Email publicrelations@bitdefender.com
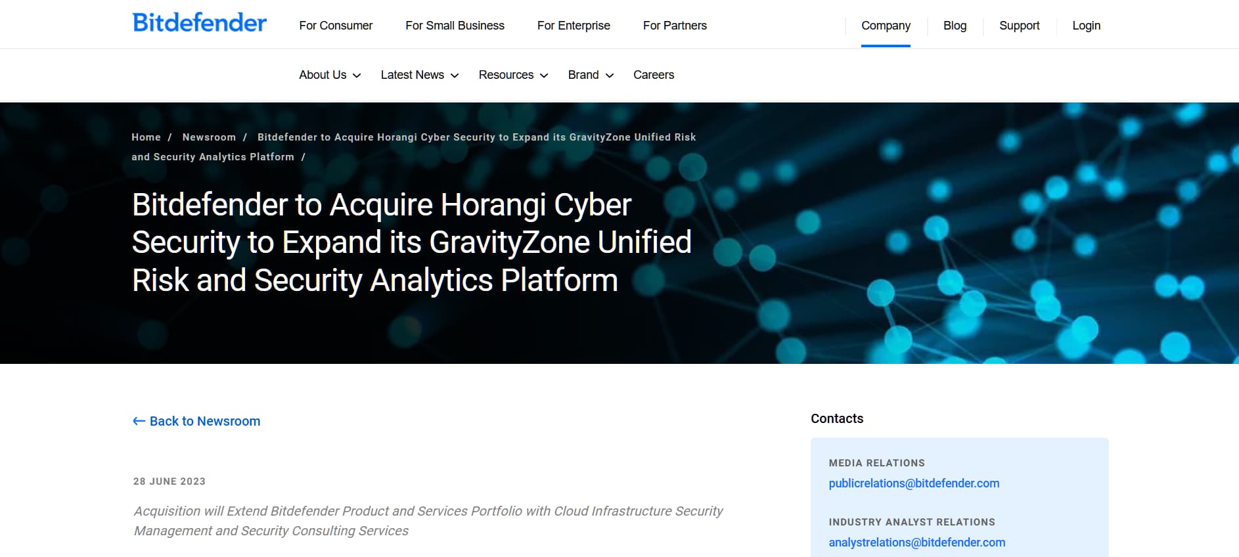Screen dimensions: 1239x557 pyautogui.click(x=914, y=483)
